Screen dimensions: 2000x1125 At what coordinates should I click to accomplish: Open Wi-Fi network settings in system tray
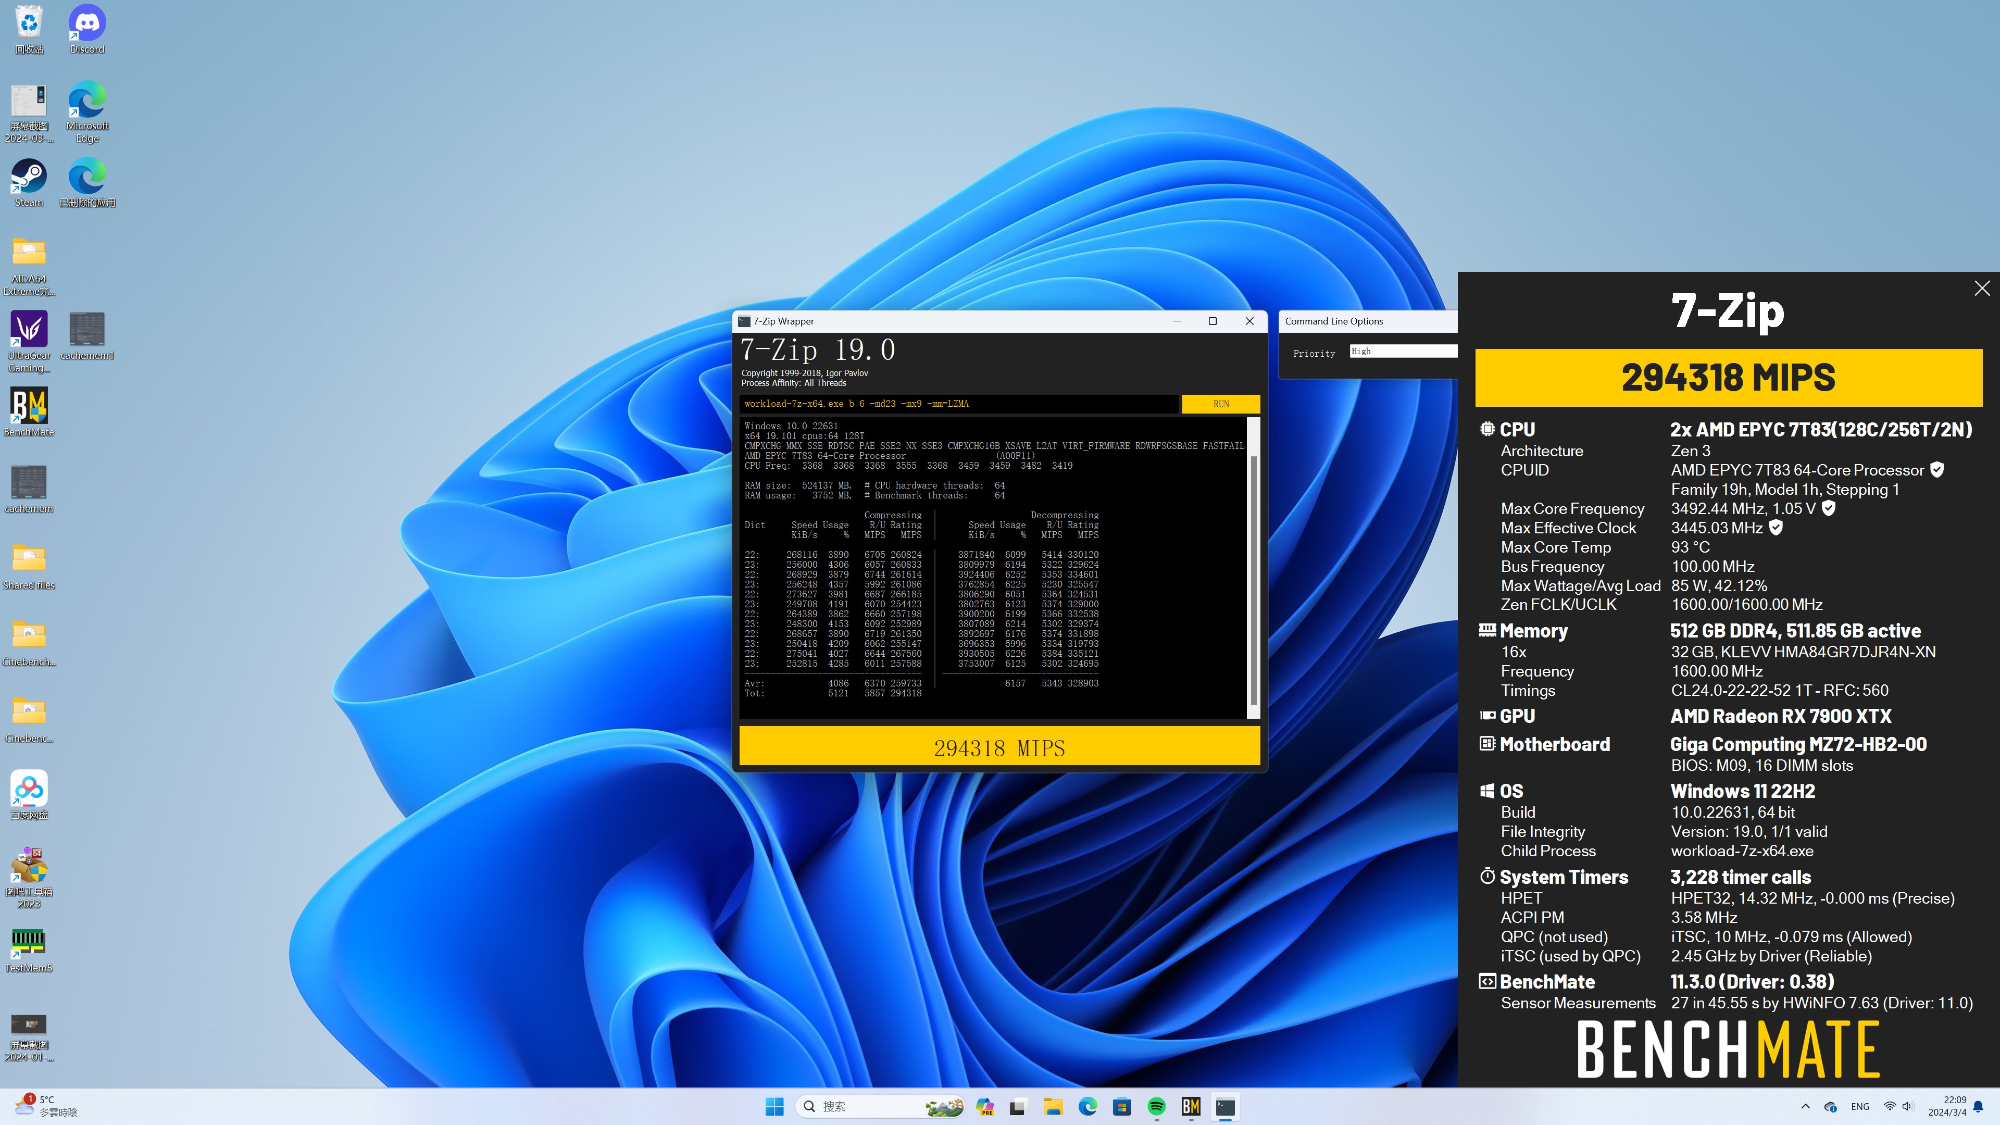point(1890,1106)
